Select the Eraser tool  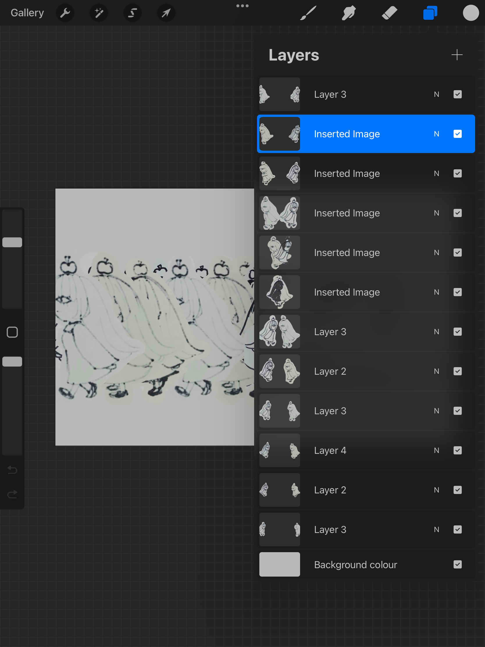[x=389, y=13]
